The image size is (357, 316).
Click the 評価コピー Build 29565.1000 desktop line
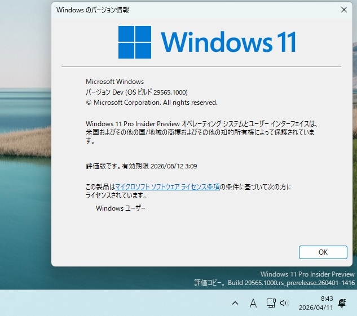274,283
